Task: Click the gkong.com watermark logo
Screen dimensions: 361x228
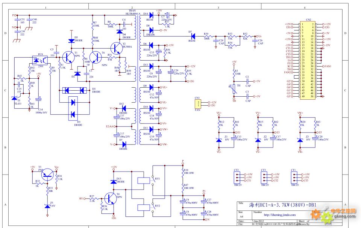Action: (340, 214)
